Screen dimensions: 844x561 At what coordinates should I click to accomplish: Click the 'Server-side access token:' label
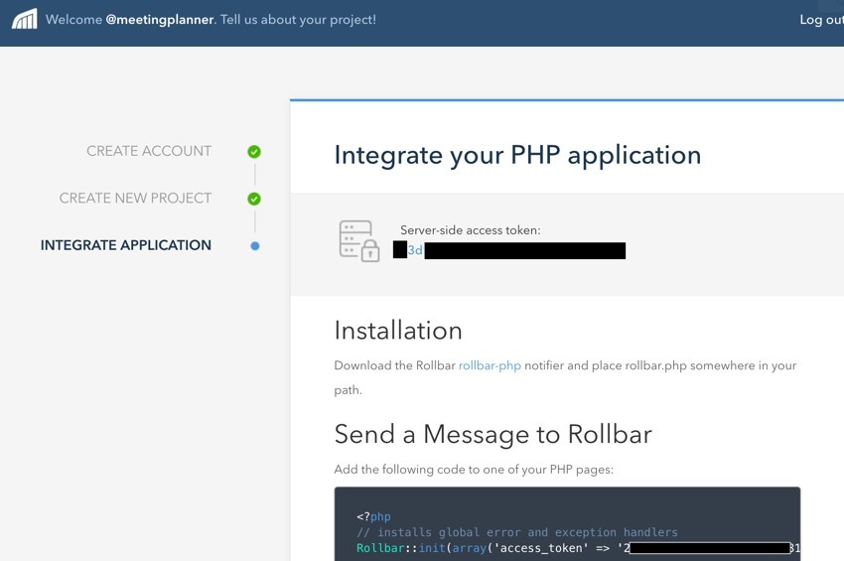coord(471,230)
